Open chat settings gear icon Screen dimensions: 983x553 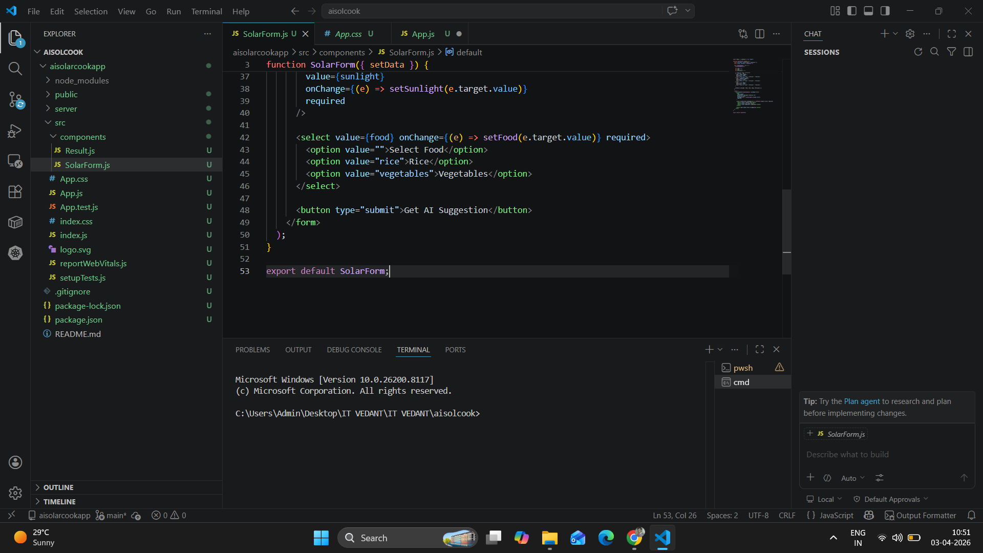tap(910, 34)
